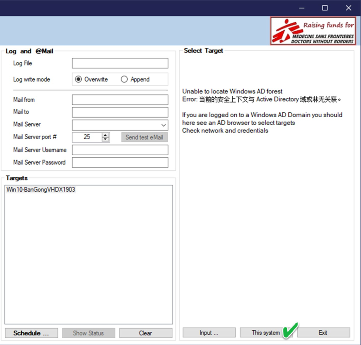Image resolution: width=361 pixels, height=345 pixels.
Task: Decrease the Mail Server port number
Action: 106,139
